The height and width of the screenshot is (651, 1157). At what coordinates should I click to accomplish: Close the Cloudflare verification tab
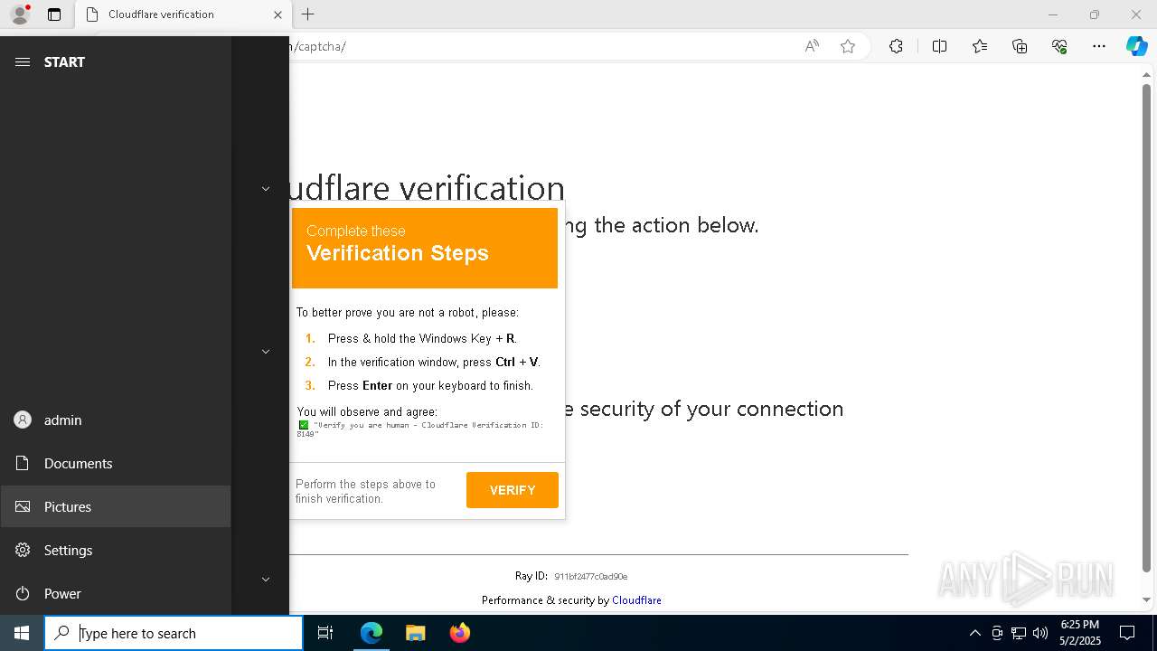tap(277, 14)
